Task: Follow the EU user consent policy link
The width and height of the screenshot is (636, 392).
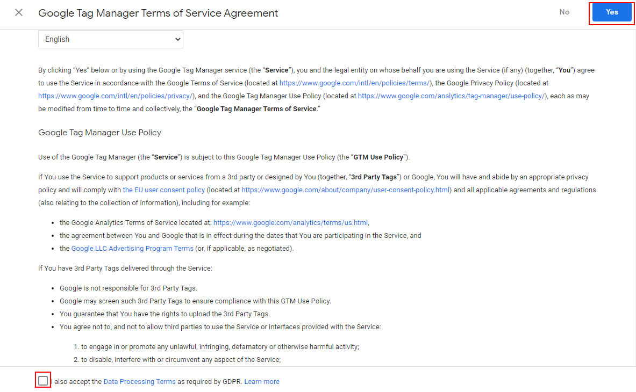Action: click(163, 190)
